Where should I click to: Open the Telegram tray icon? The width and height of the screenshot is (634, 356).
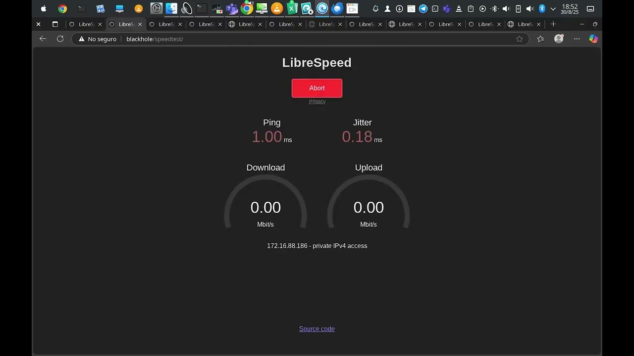(x=423, y=9)
